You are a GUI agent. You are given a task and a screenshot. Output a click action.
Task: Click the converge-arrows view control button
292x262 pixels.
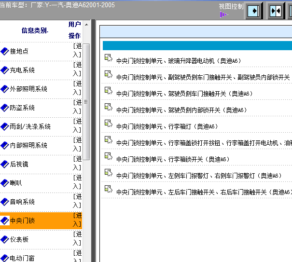pos(276,11)
